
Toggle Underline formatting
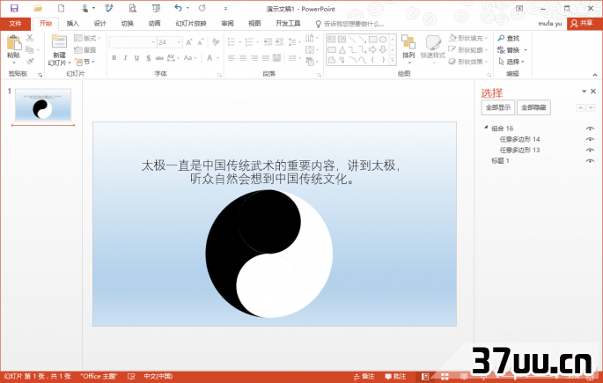tap(136, 58)
